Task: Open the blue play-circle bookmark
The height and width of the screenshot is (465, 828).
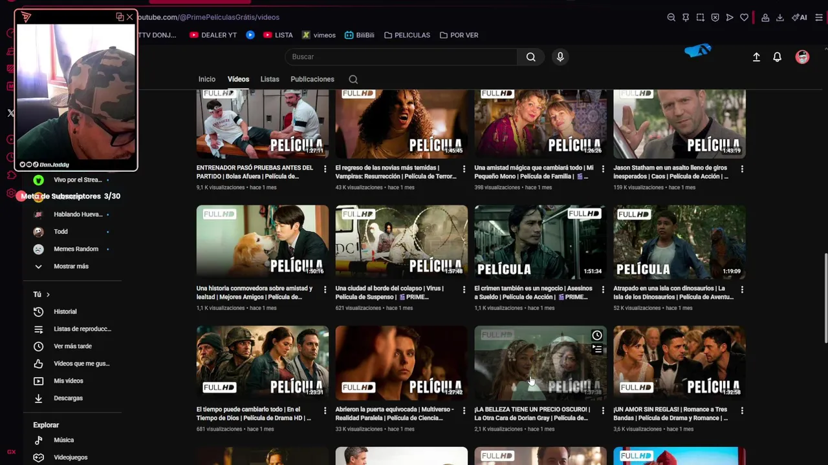Action: click(250, 35)
